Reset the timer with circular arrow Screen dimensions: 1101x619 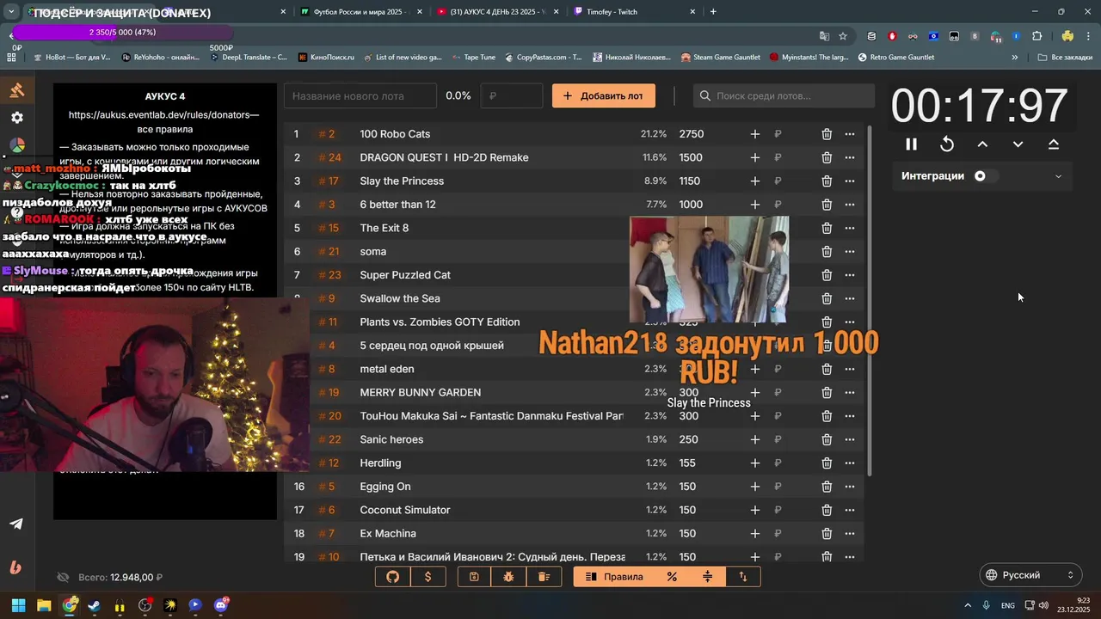(x=947, y=144)
